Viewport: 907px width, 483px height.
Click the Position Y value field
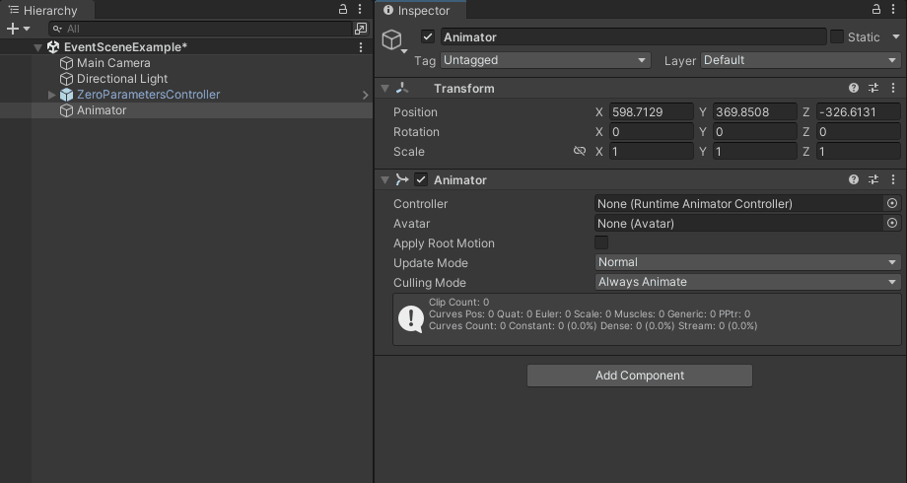pyautogui.click(x=754, y=112)
